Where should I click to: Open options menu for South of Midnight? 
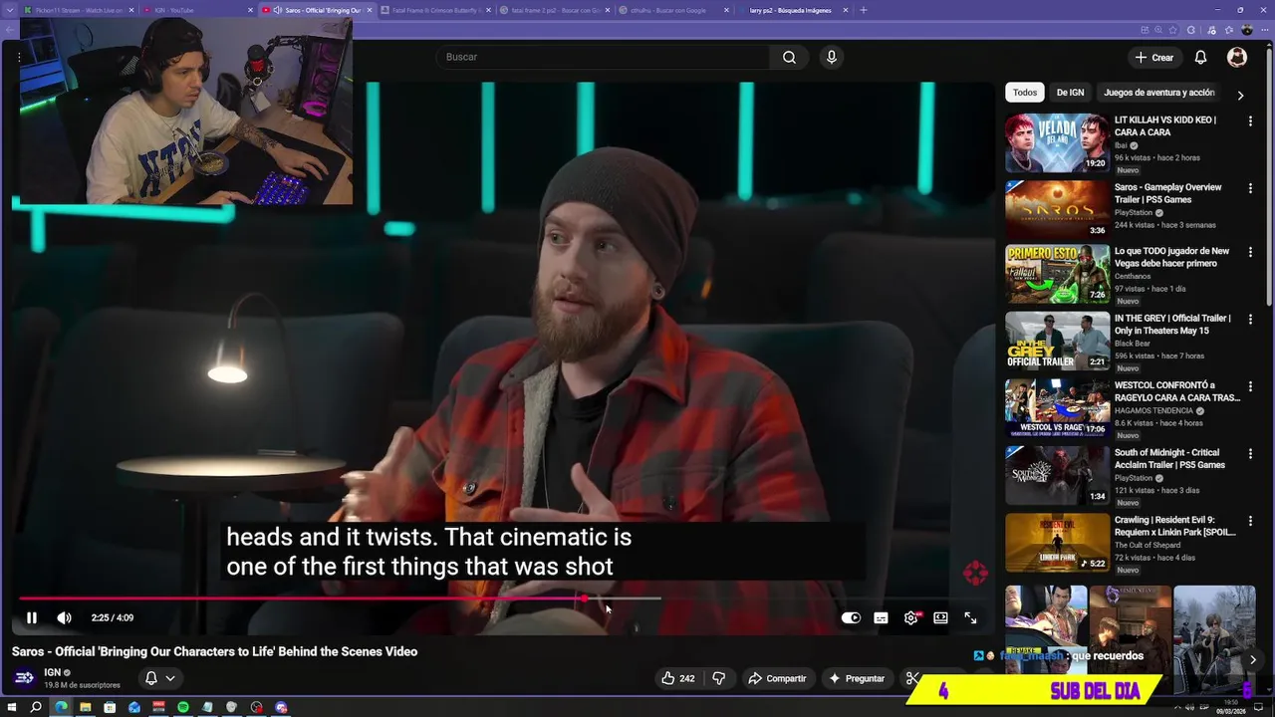click(1250, 454)
